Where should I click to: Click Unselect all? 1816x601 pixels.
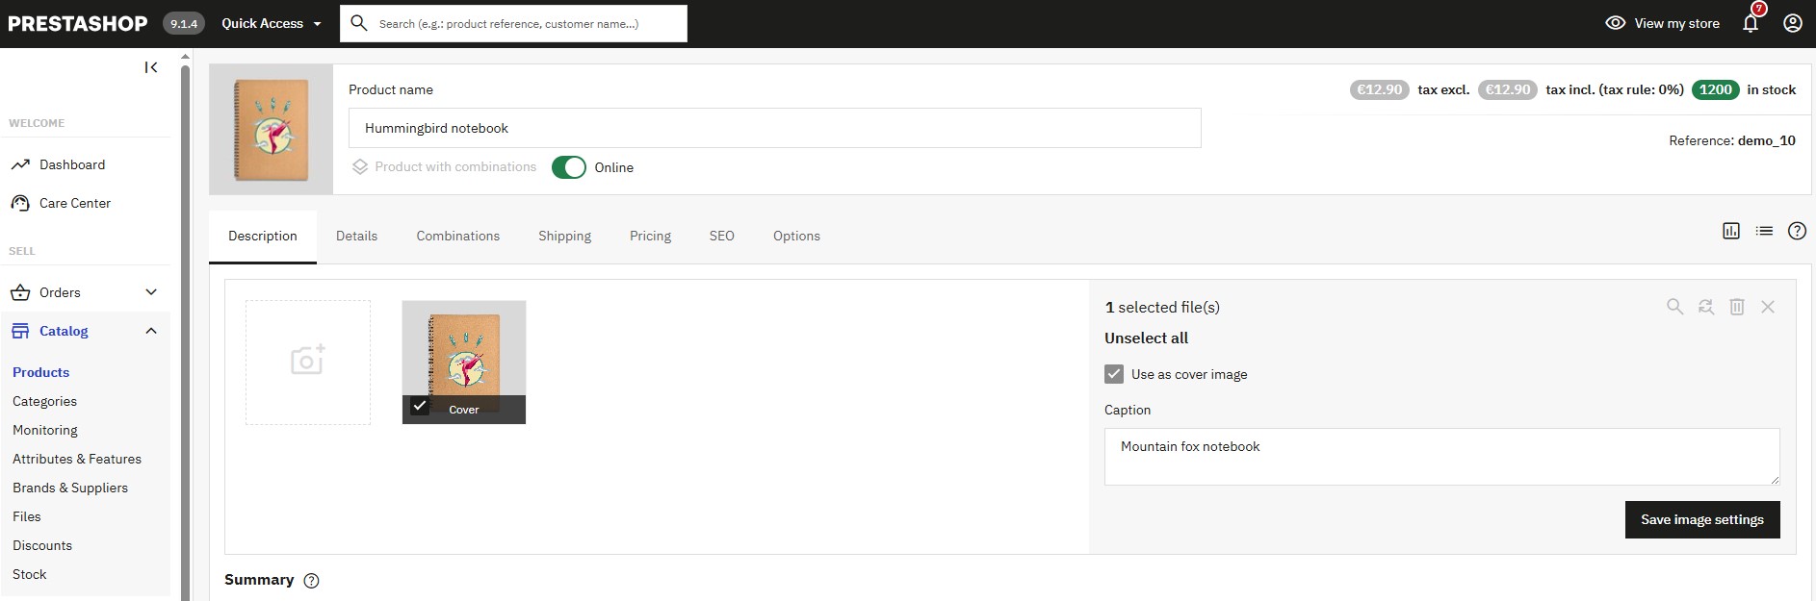[1146, 338]
